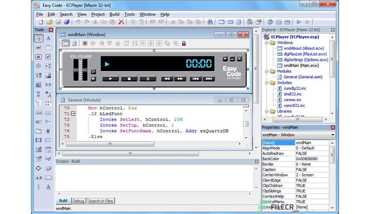The width and height of the screenshot is (370, 214).
Task: Click the BackColor value 0x00808080
Action: click(x=312, y=159)
